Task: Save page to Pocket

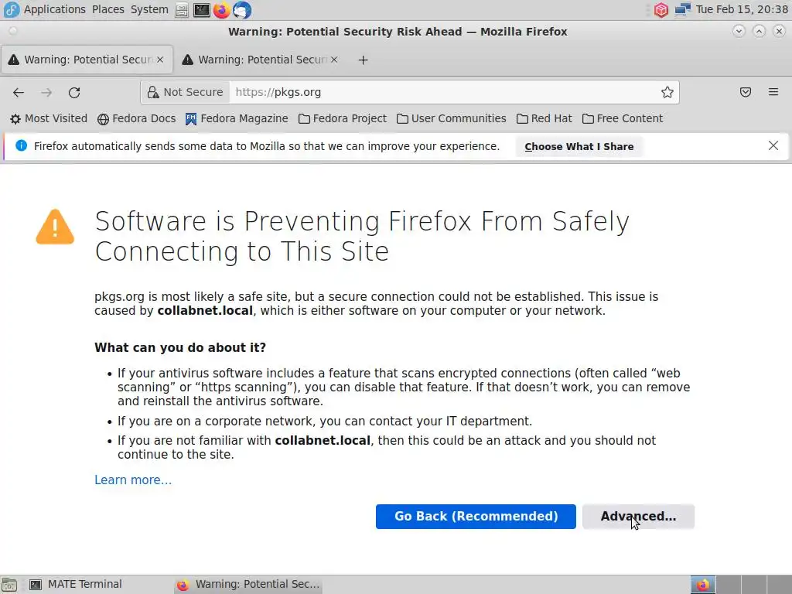Action: [x=746, y=92]
